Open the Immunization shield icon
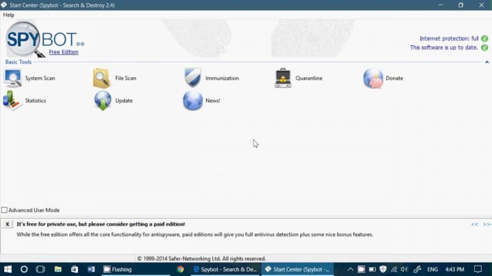Screen dimensions: 492x276 tap(192, 77)
